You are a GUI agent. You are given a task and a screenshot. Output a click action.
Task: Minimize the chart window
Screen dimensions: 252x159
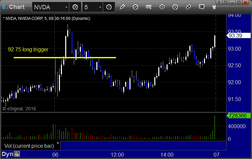click(232, 3)
